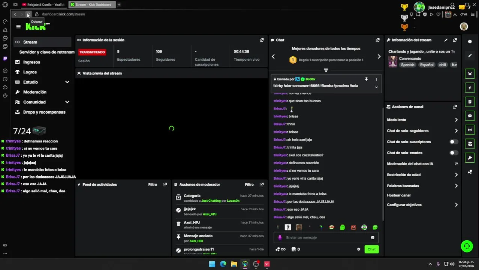Screen dimensions: 479x270
Task: Open Filtro in Acciones de moderador
Action: click(249, 184)
